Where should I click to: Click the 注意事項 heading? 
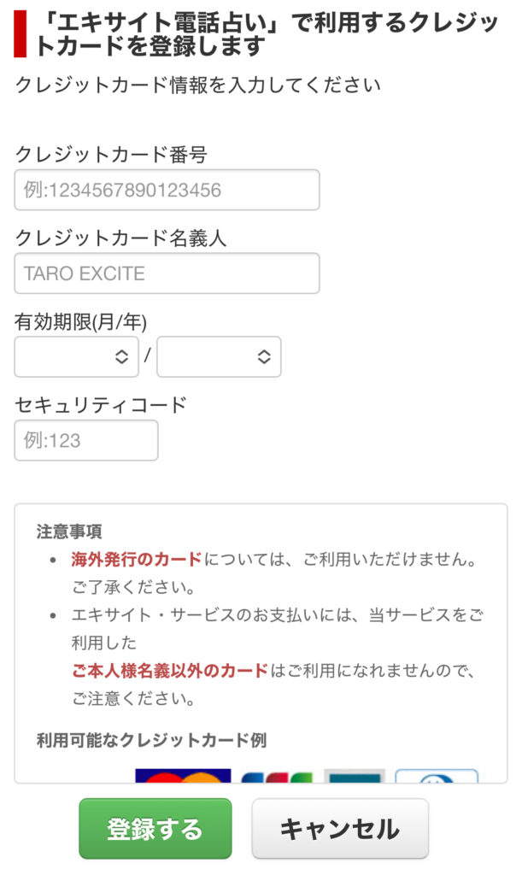pos(69,531)
